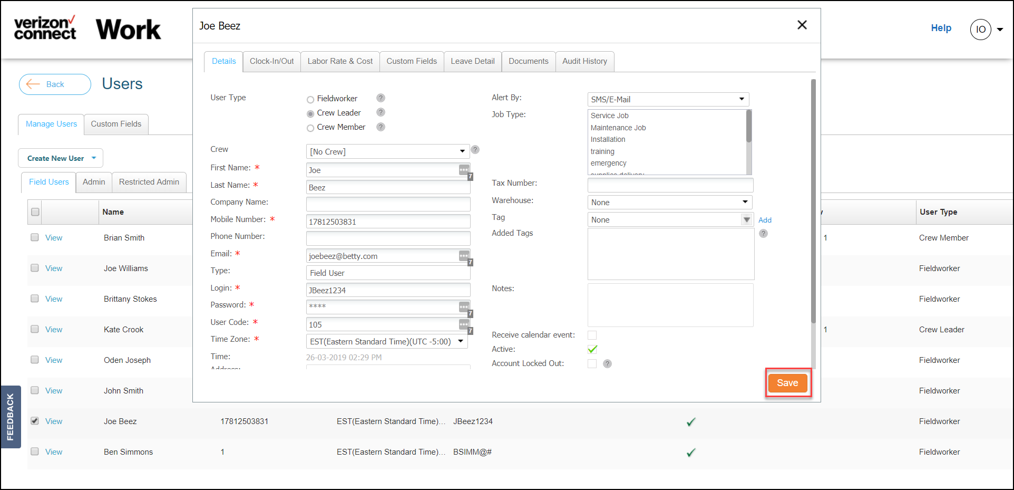Select Maintenance Job in Job Type list

click(x=618, y=128)
